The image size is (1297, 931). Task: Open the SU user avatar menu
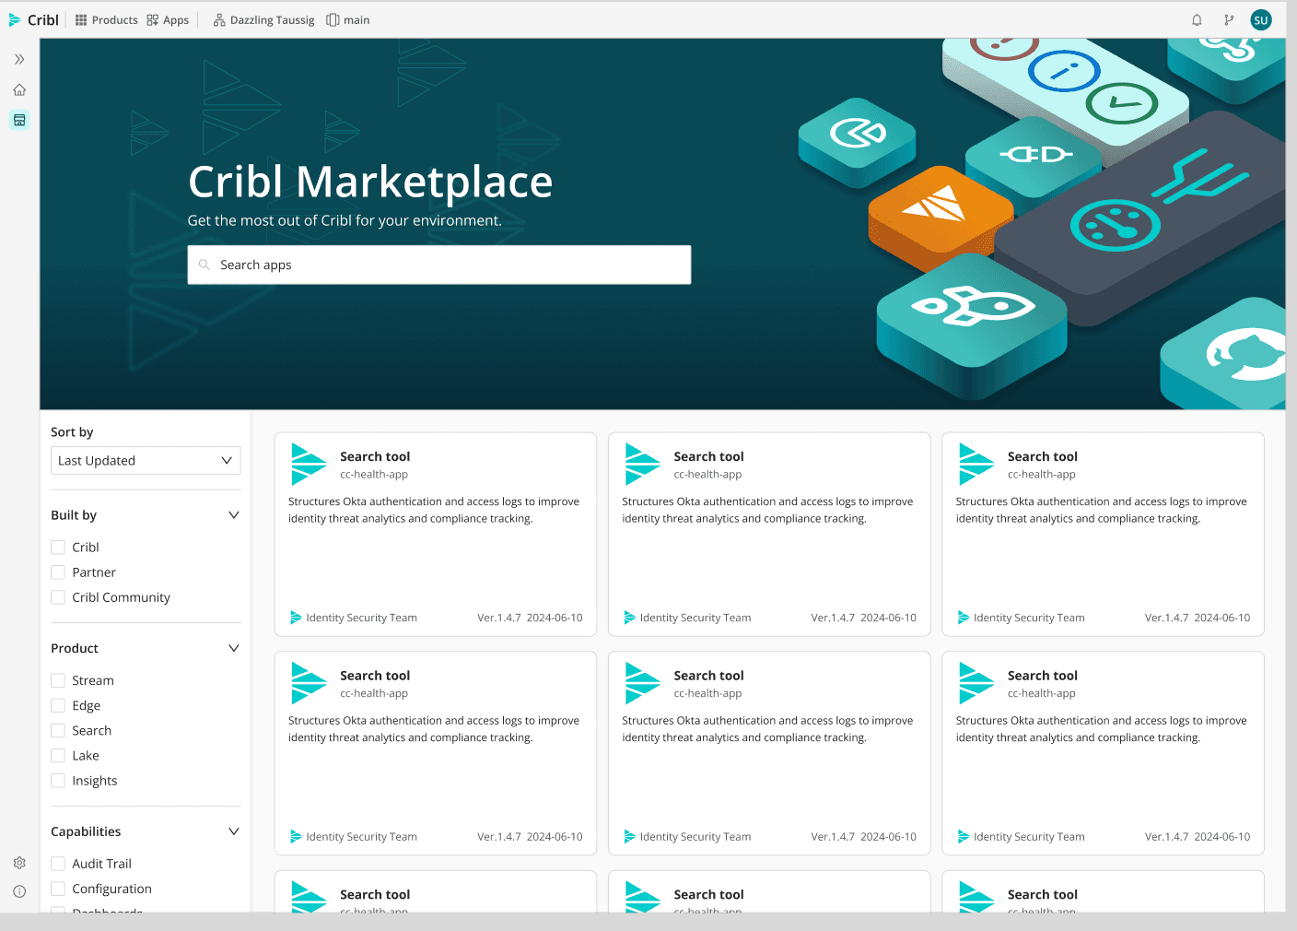(1261, 19)
